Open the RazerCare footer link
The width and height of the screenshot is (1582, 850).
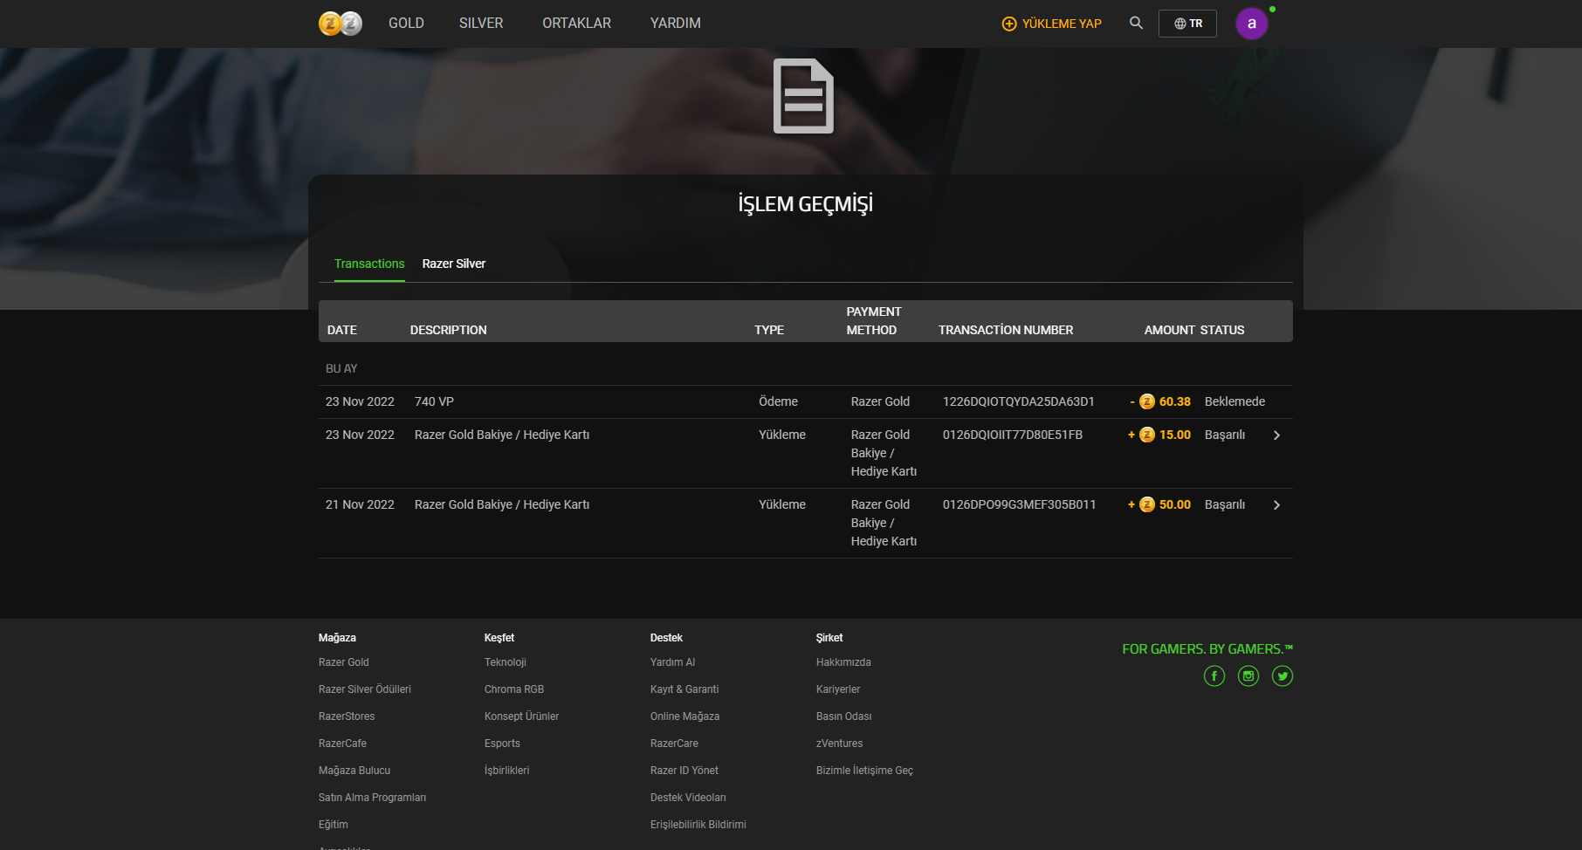[674, 744]
